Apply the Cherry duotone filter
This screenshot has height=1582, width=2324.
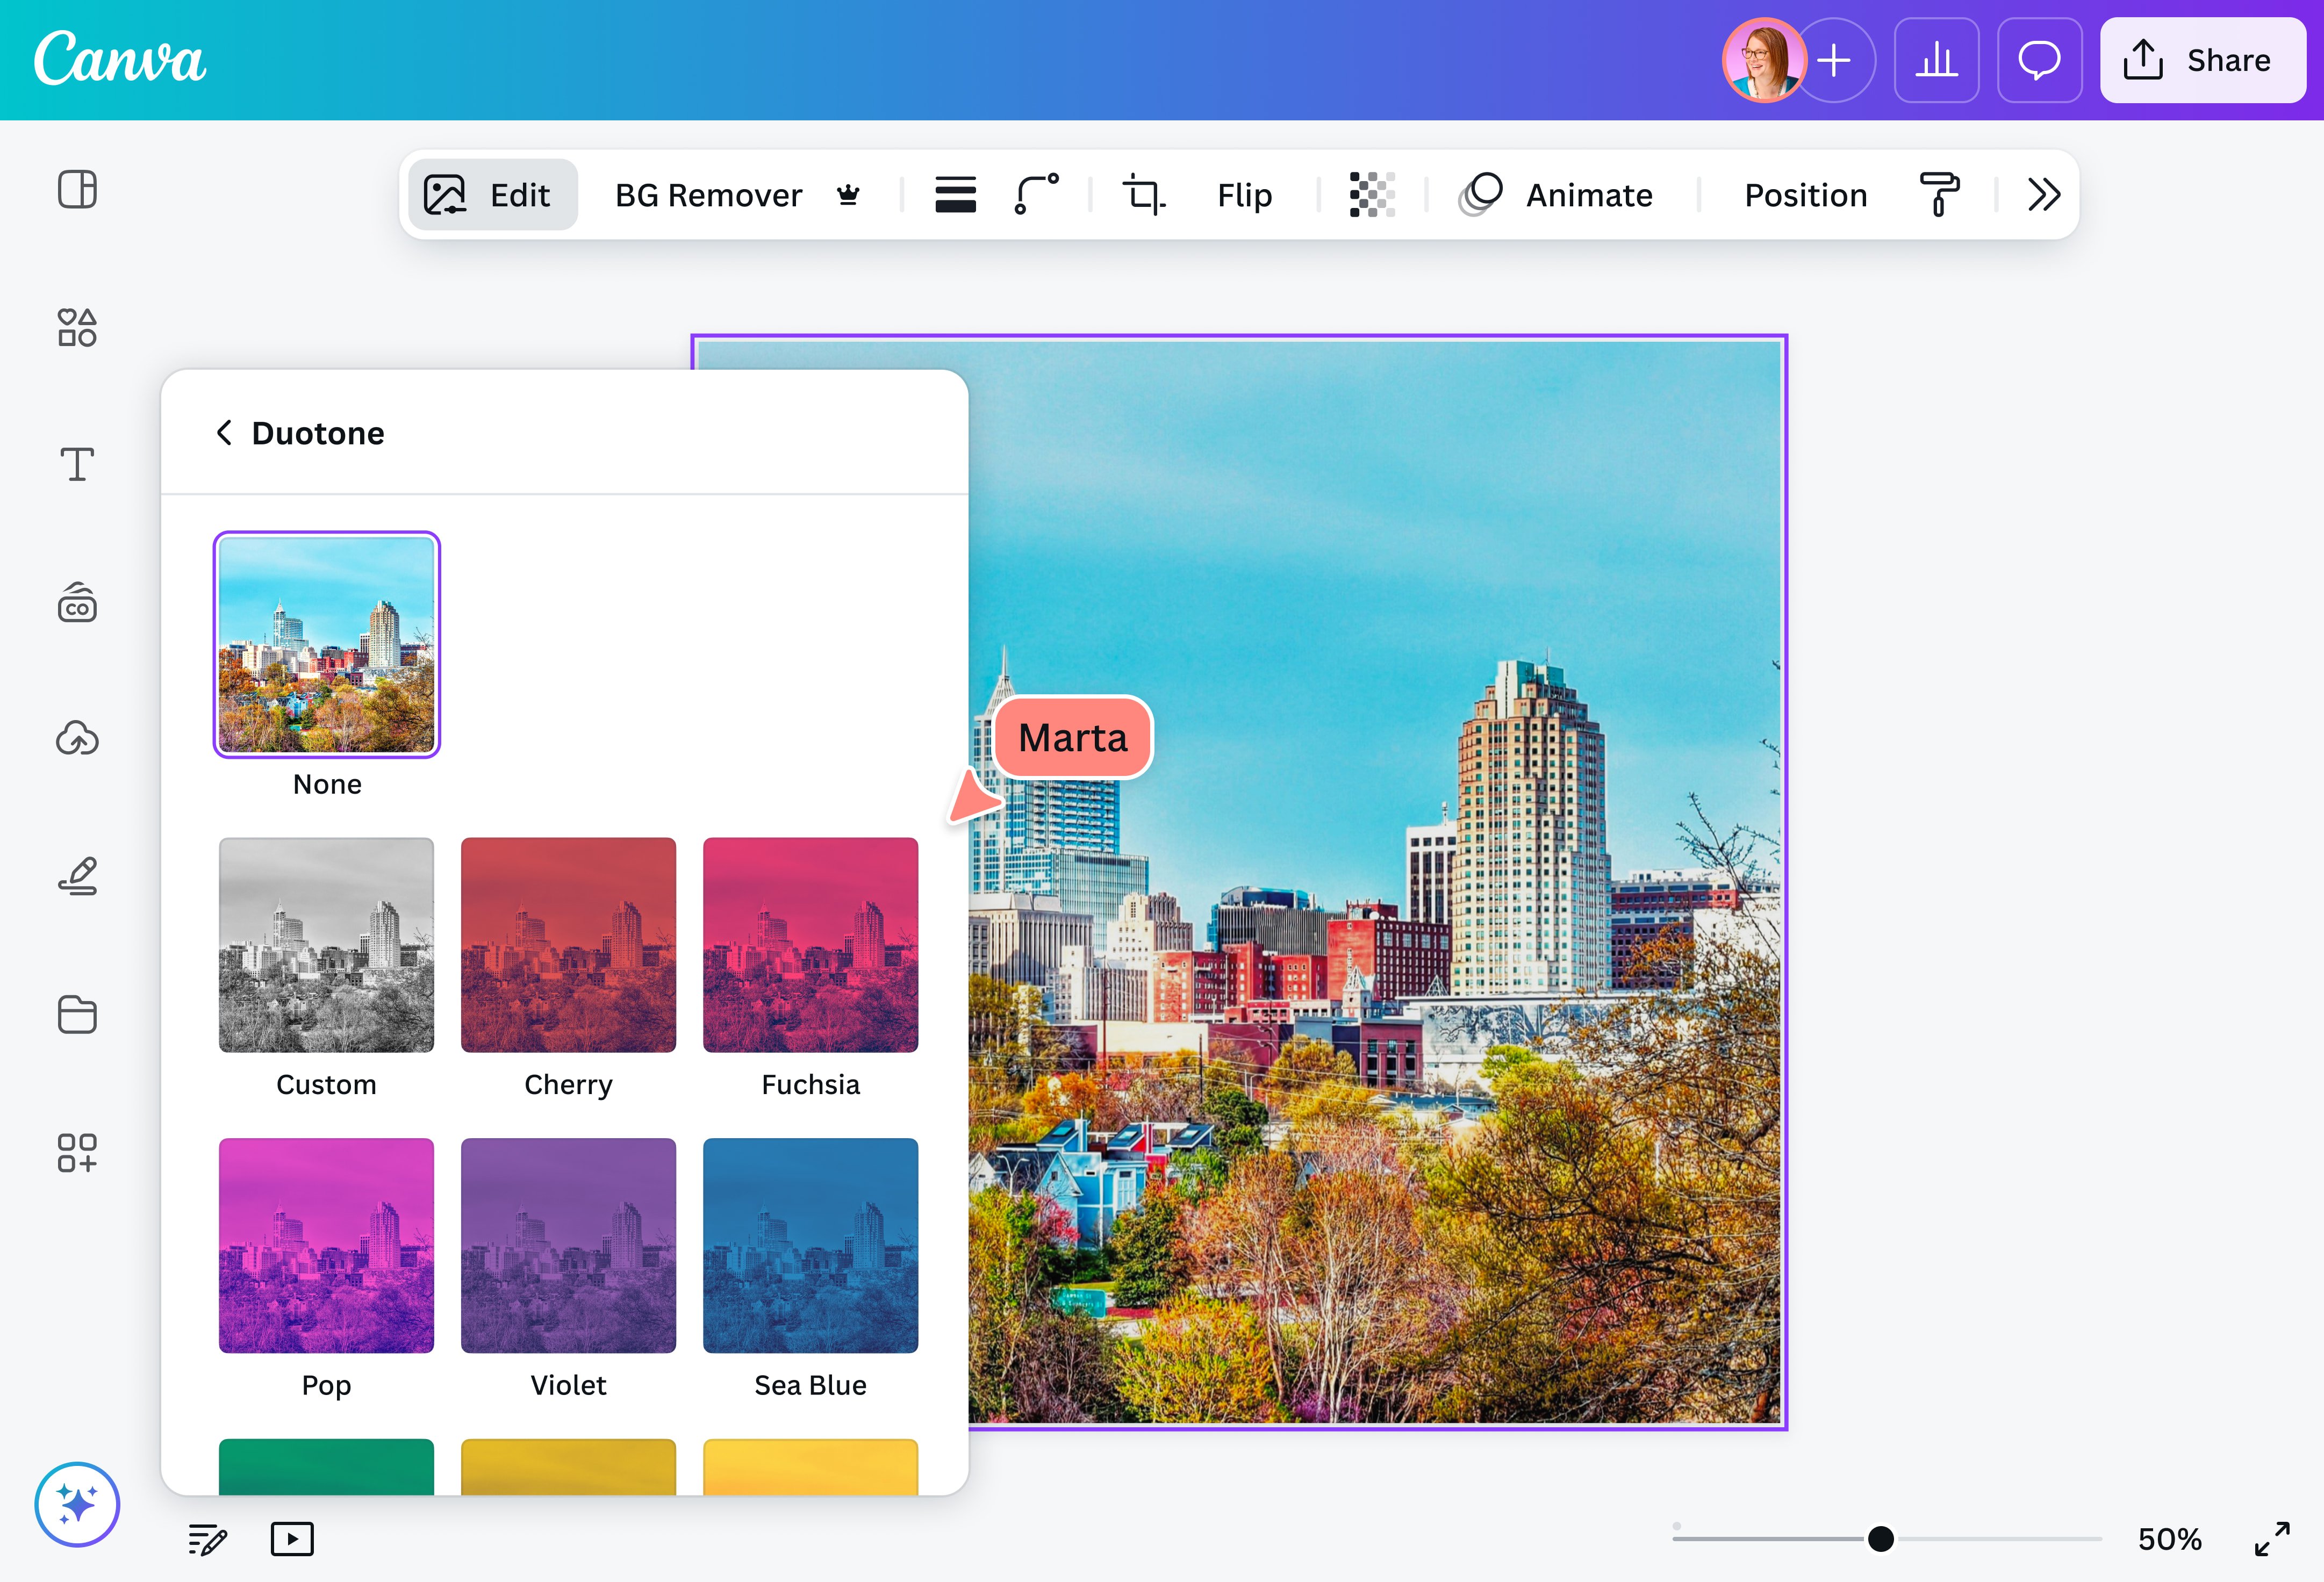click(568, 945)
